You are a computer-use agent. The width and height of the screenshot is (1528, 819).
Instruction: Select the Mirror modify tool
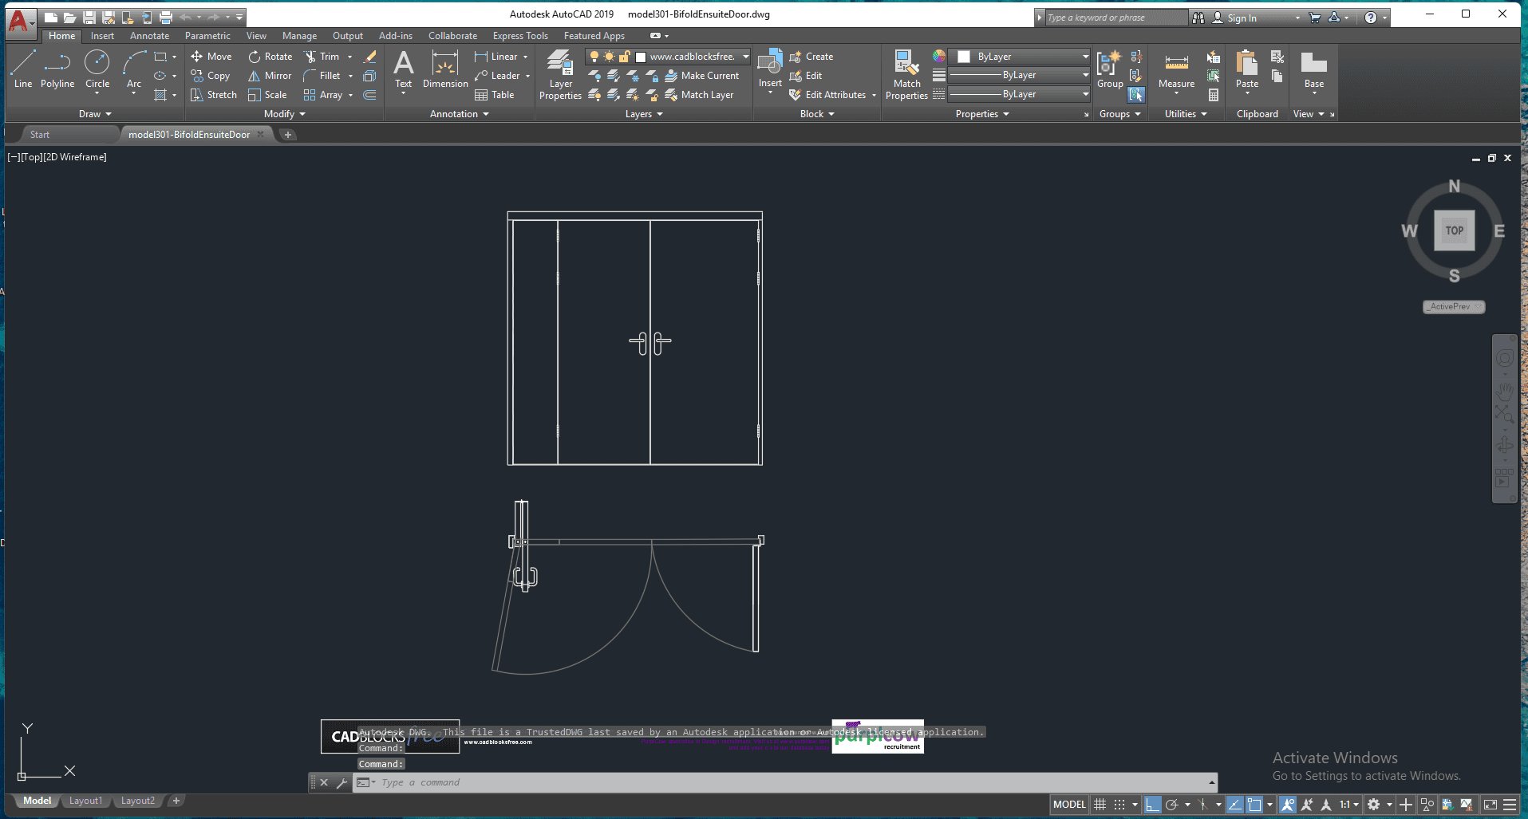270,76
